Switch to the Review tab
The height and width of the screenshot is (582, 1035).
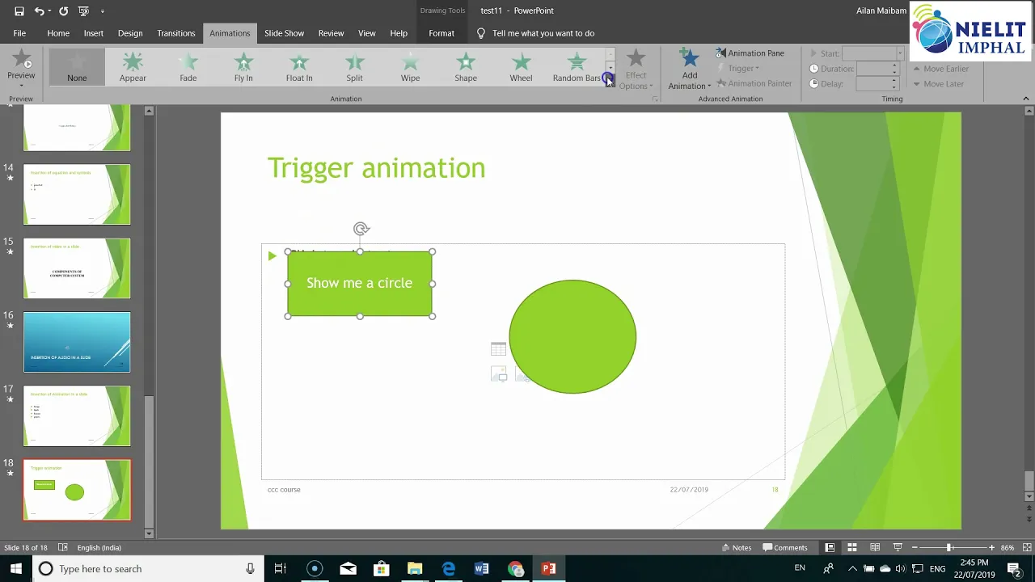click(331, 33)
